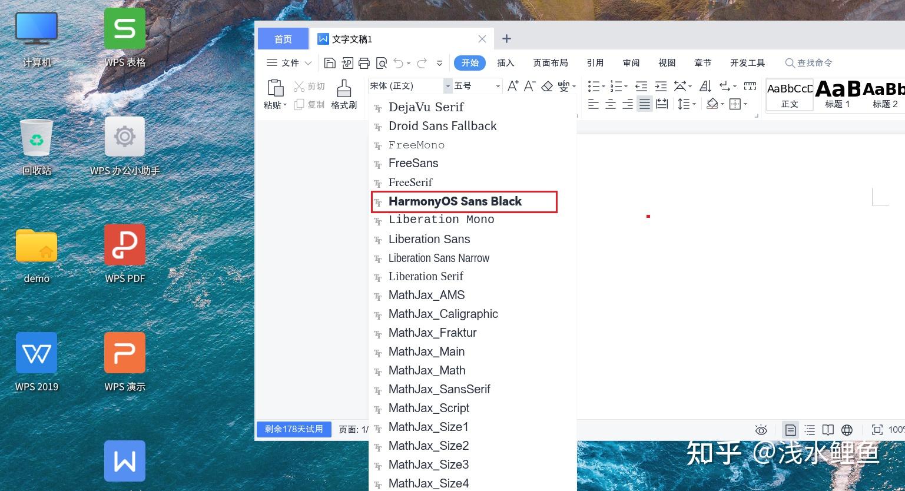The image size is (905, 491).
Task: Align text left
Action: (x=594, y=104)
